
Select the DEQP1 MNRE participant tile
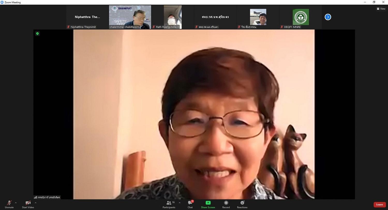(301, 17)
